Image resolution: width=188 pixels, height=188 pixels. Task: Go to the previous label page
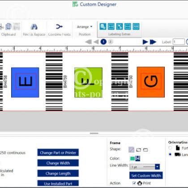coord(96,42)
